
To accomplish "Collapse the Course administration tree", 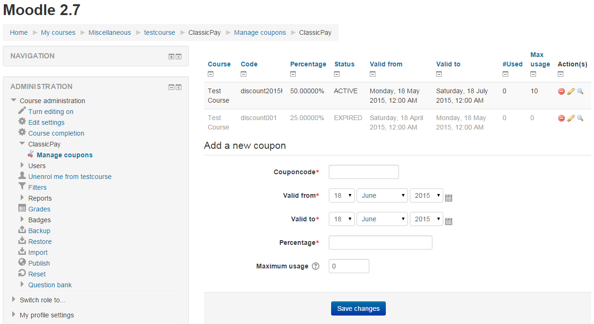I will (x=14, y=100).
